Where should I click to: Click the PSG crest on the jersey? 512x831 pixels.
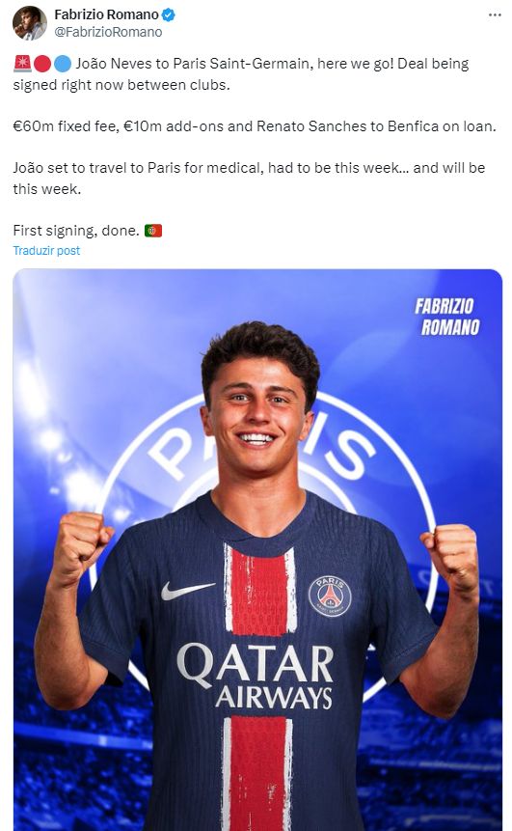pos(330,596)
